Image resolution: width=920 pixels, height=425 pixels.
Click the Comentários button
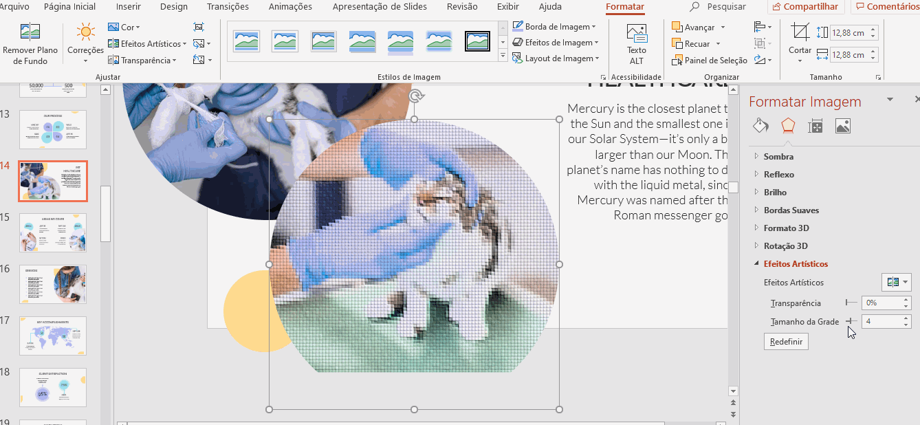888,7
